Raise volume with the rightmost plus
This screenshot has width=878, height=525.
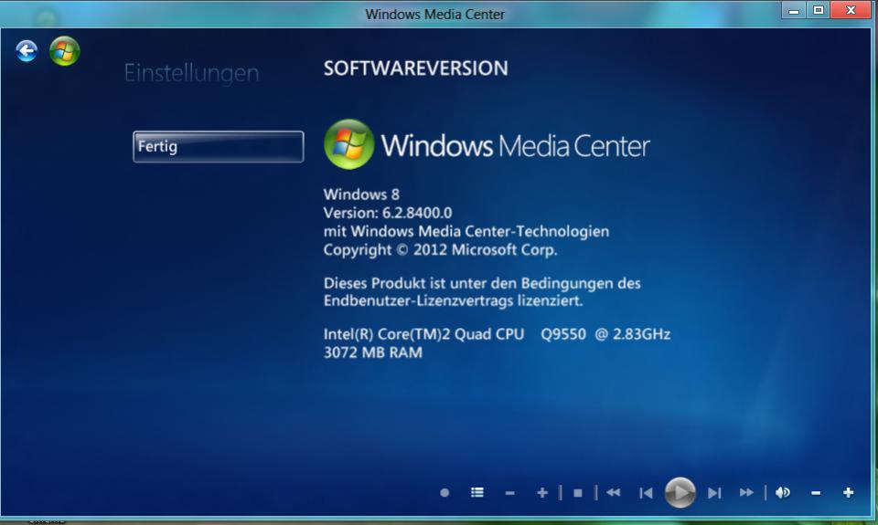[849, 492]
